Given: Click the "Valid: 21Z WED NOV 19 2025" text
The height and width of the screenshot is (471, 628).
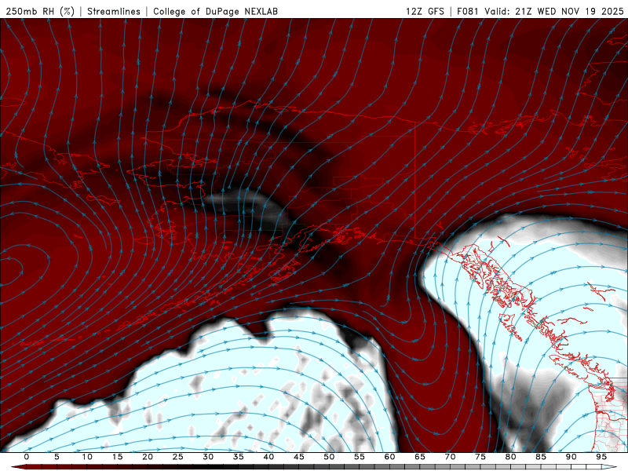Looking at the screenshot, I should pos(554,11).
